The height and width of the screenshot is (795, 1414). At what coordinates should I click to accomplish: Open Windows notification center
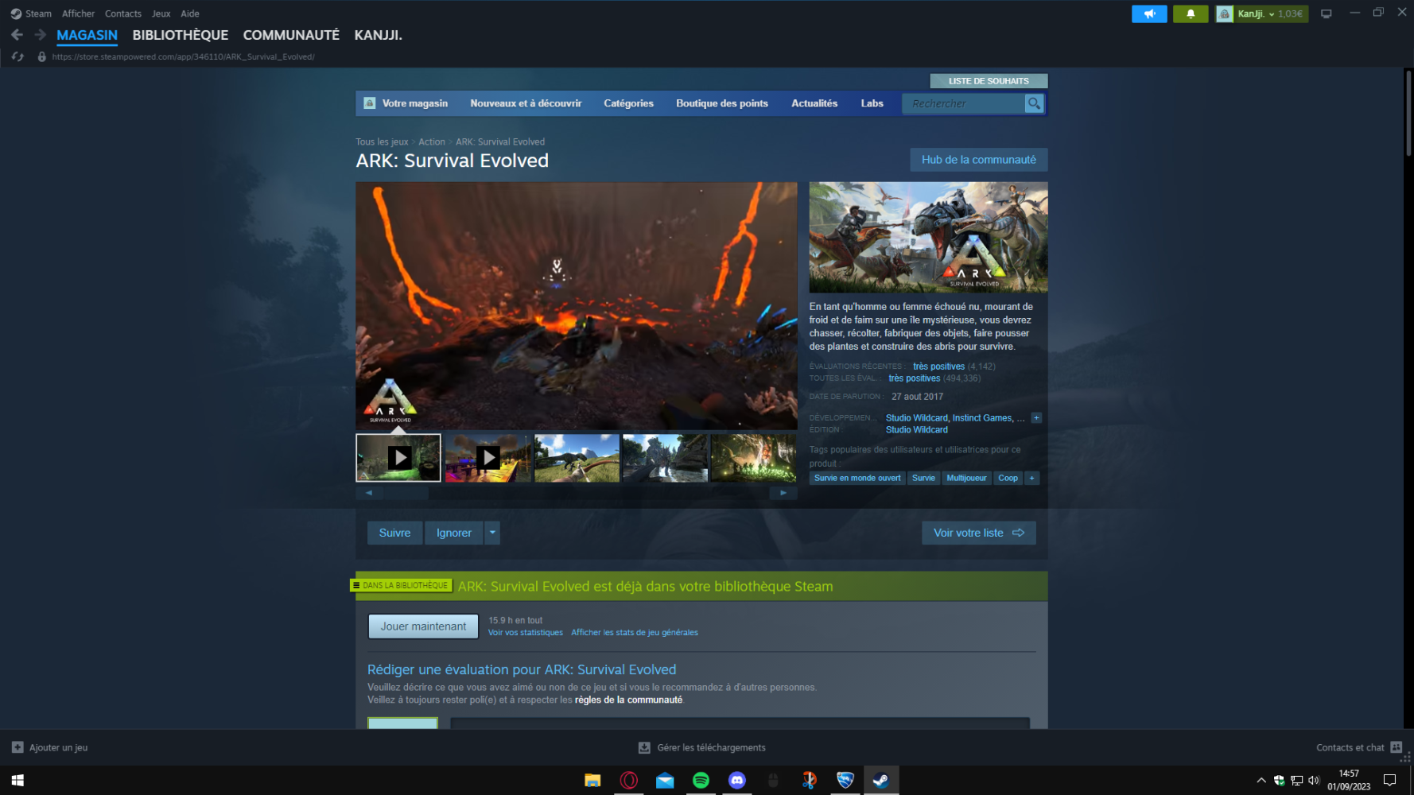click(x=1389, y=781)
